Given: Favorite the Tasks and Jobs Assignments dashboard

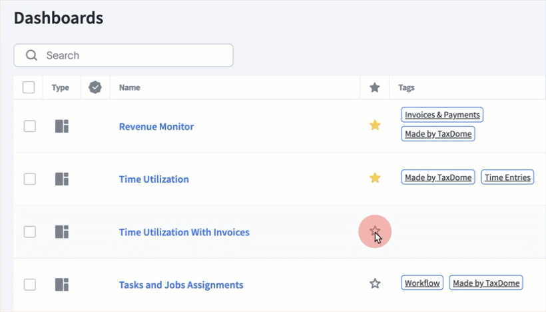Looking at the screenshot, I should 375,284.
